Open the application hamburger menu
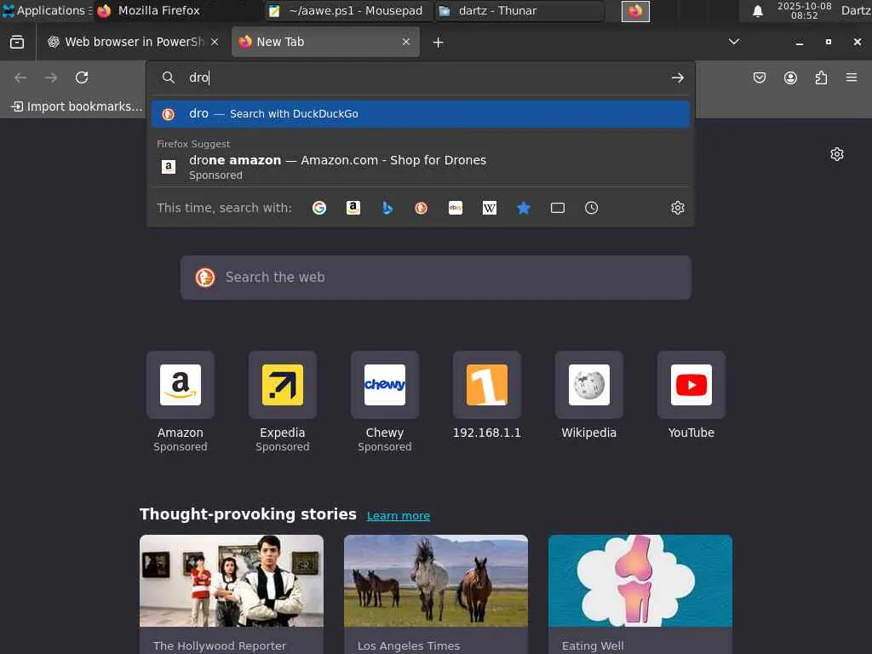This screenshot has height=654, width=872. (852, 77)
